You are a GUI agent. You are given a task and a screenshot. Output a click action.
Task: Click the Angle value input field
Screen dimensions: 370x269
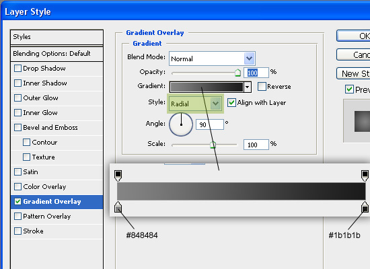pyautogui.click(x=210, y=124)
